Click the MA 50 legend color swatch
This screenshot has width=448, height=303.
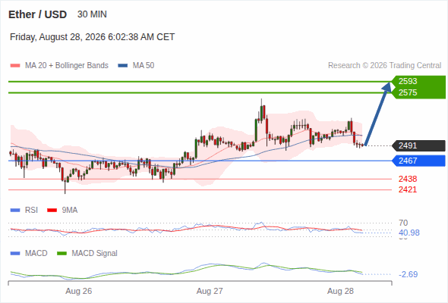(123, 66)
